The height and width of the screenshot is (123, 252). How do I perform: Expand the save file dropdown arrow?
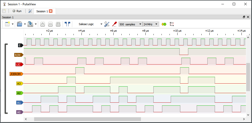click(36, 24)
